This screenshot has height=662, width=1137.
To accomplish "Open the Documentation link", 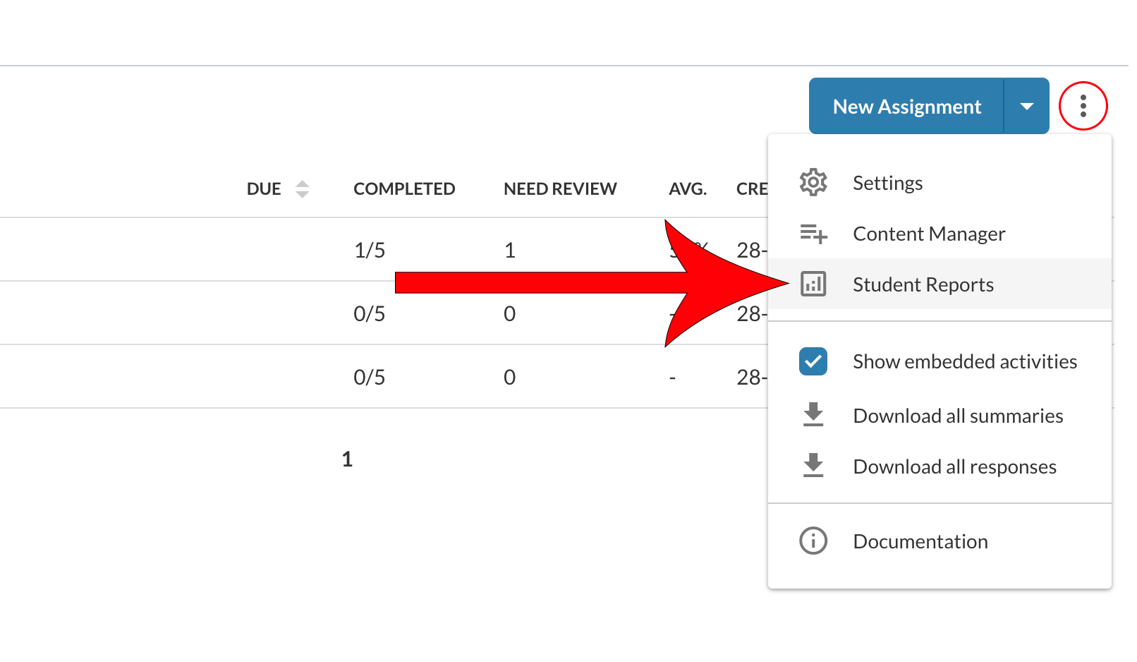I will pos(919,541).
